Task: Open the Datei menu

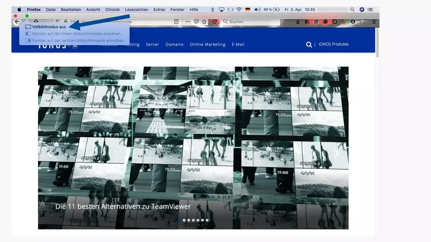Action: click(x=51, y=9)
